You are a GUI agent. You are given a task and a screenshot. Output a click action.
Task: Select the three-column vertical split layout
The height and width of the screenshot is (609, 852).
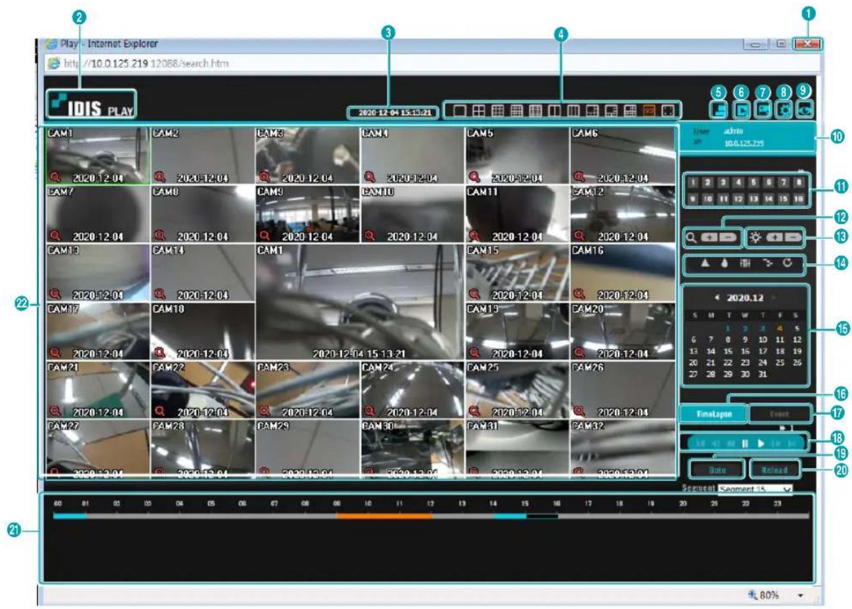(x=574, y=111)
